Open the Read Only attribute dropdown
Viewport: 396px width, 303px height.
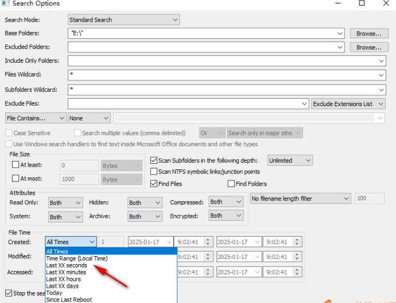click(65, 203)
